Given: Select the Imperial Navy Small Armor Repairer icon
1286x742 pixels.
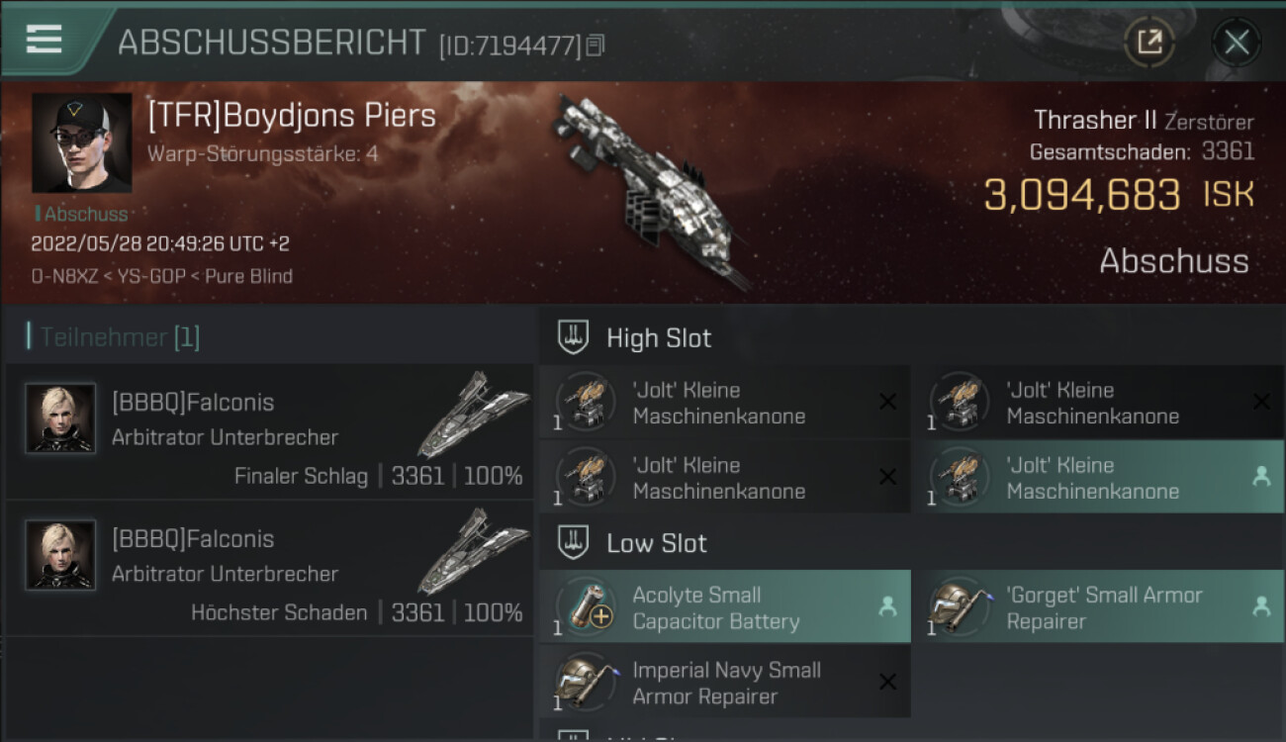Looking at the screenshot, I should (x=586, y=683).
